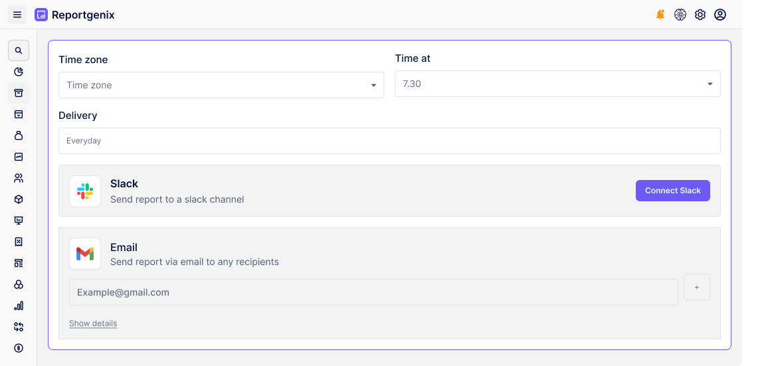The width and height of the screenshot is (762, 366).
Task: Open the settings gear icon
Action: tap(700, 15)
